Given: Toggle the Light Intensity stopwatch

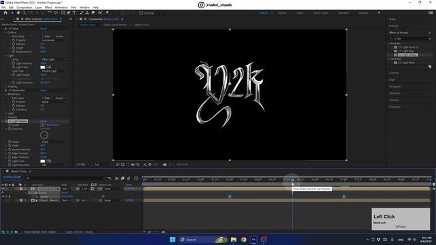Looking at the screenshot, I should click(14, 63).
